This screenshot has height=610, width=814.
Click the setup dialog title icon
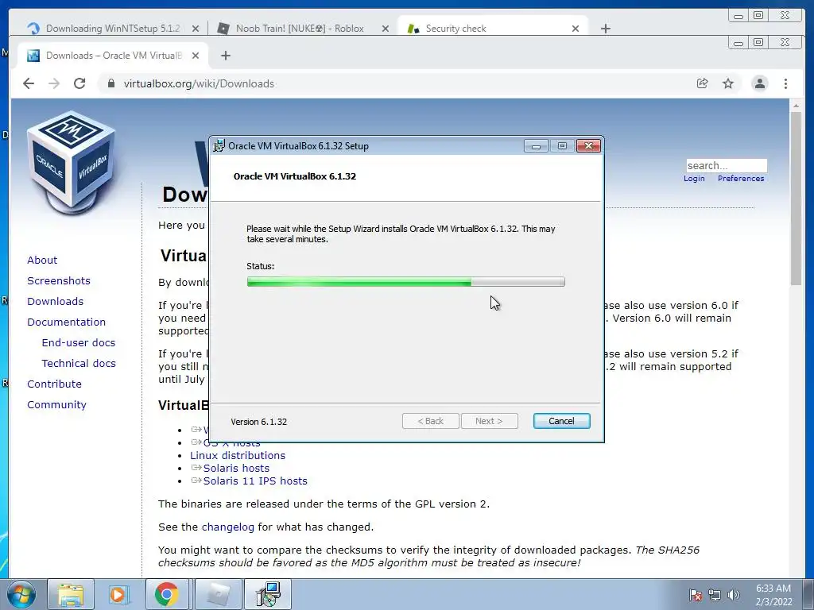tap(219, 146)
